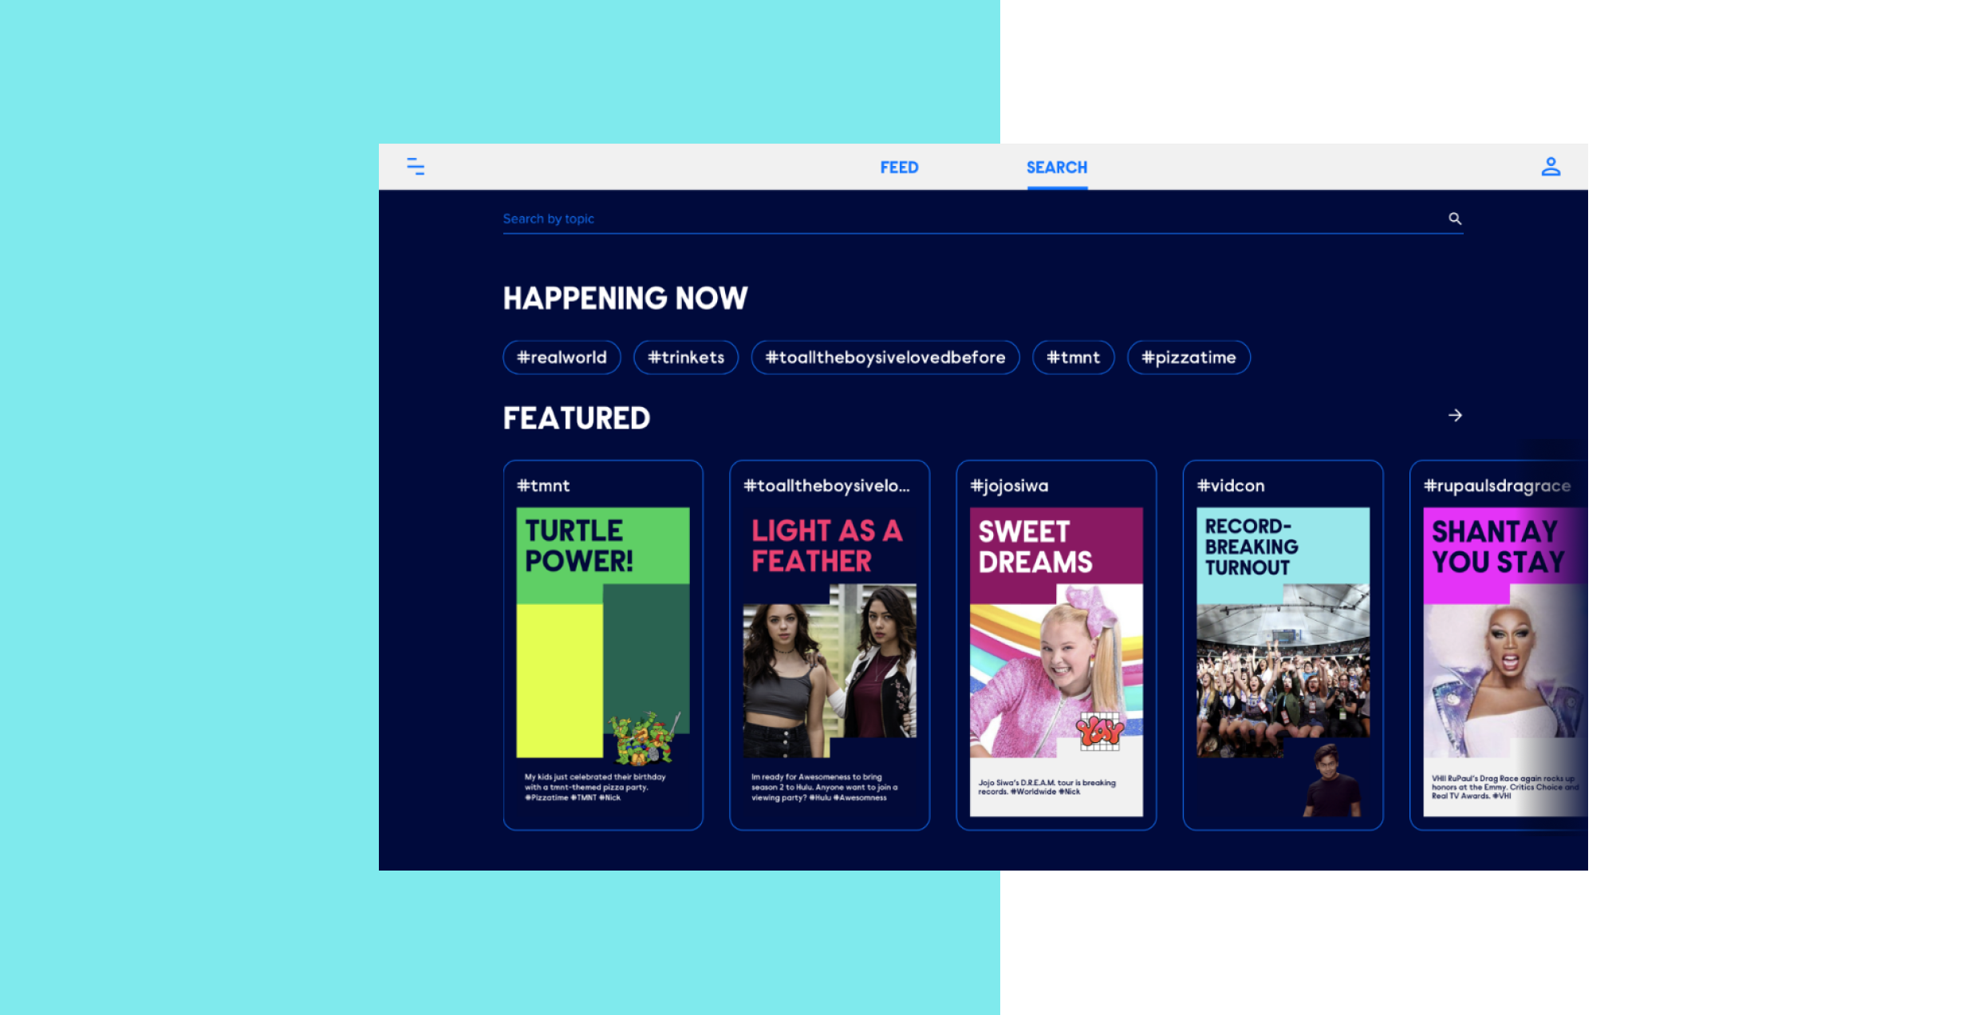Click the #jojosiwa card title
Image resolution: width=1967 pixels, height=1015 pixels.
point(1009,486)
